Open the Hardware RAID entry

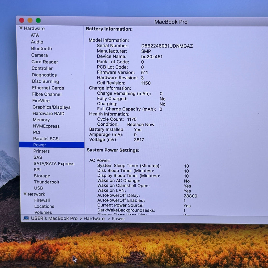(48, 114)
